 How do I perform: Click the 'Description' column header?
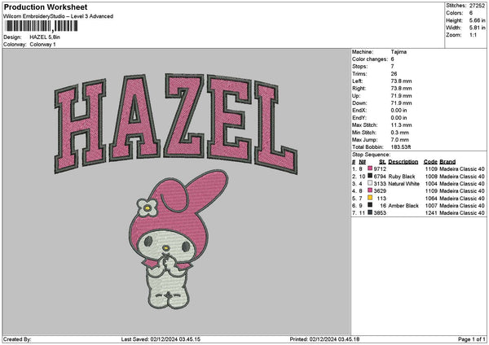pos(403,162)
